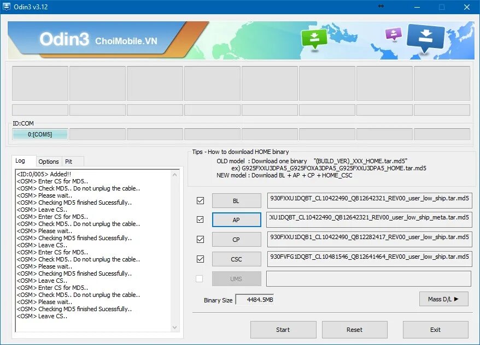
Task: Click the Mass D/L arrow icon
Action: (456, 299)
